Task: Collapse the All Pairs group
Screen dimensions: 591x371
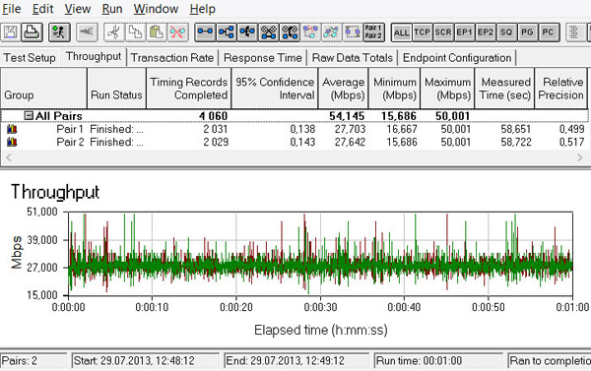Action: pyautogui.click(x=29, y=116)
